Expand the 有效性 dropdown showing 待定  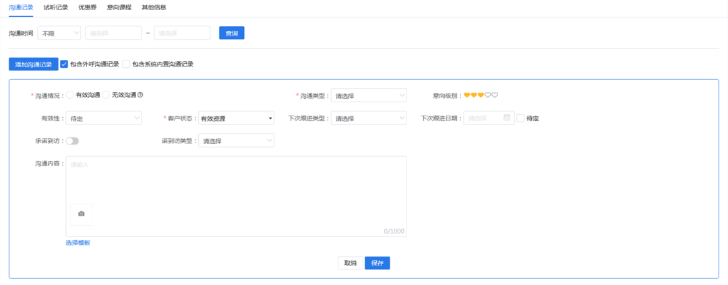pos(104,118)
